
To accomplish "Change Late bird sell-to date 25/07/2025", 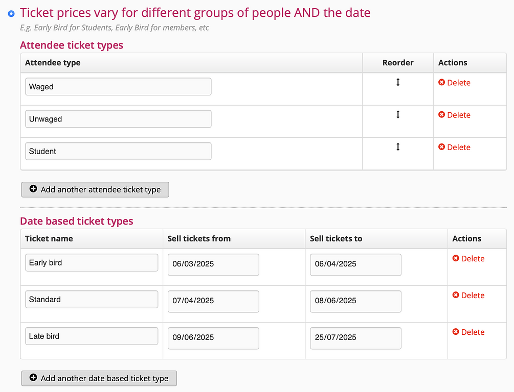I will 355,338.
